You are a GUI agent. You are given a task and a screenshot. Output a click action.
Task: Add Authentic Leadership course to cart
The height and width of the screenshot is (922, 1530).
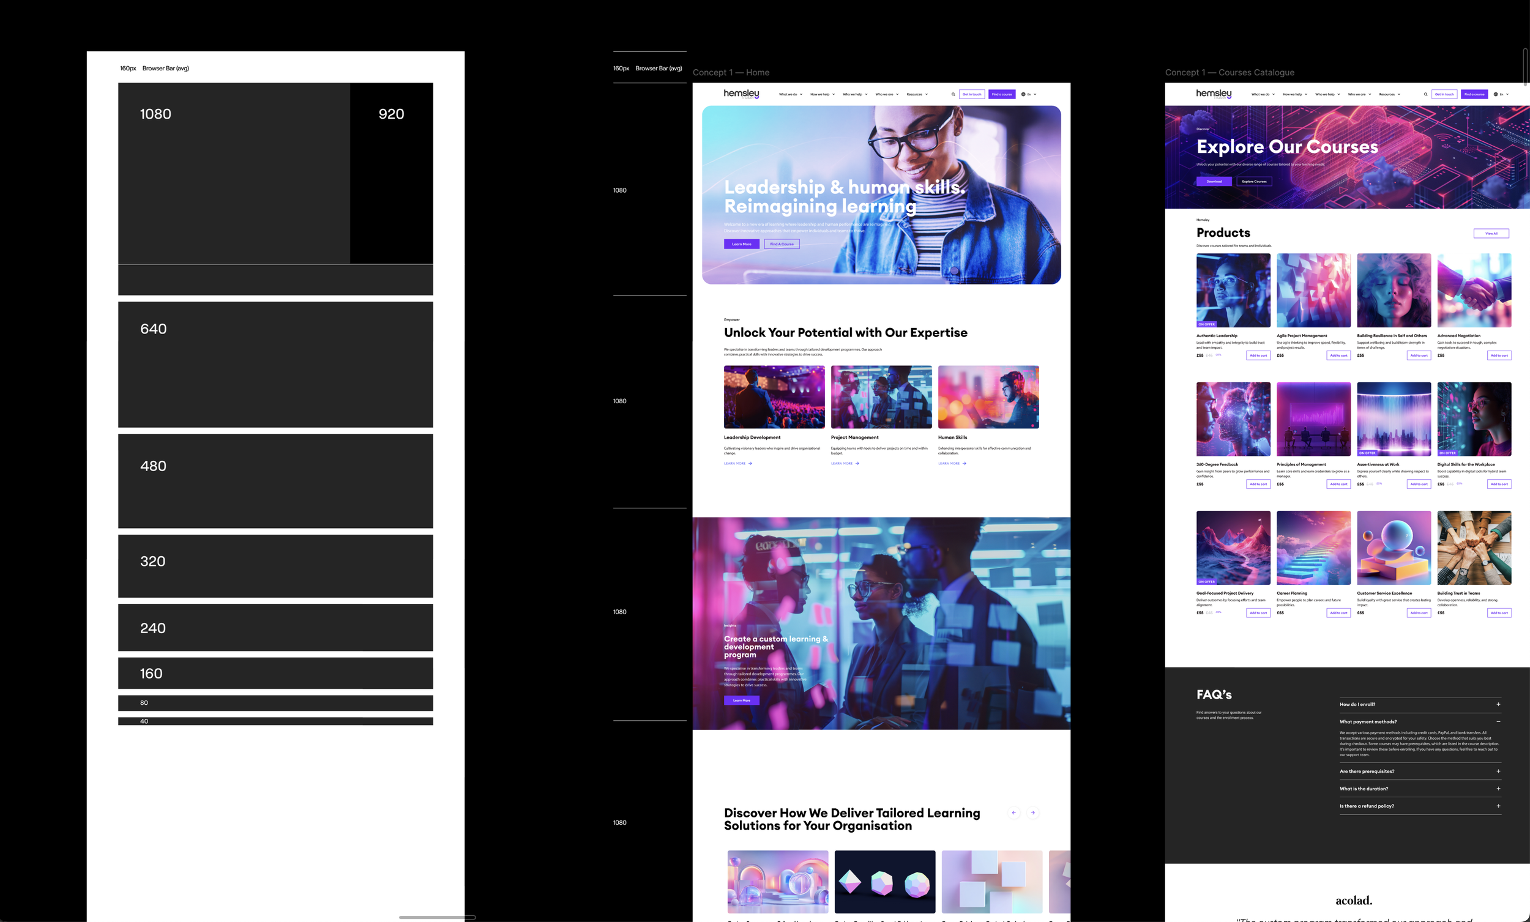coord(1258,355)
